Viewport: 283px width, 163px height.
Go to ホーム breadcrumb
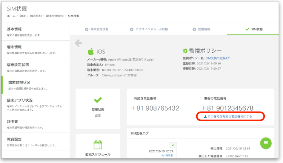pos(11,16)
